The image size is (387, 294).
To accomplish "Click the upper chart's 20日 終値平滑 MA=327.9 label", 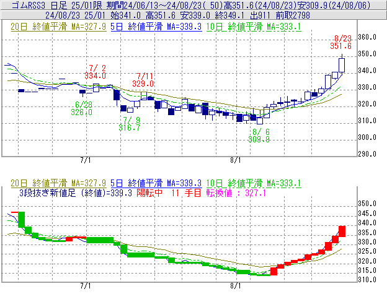I will click(x=58, y=27).
